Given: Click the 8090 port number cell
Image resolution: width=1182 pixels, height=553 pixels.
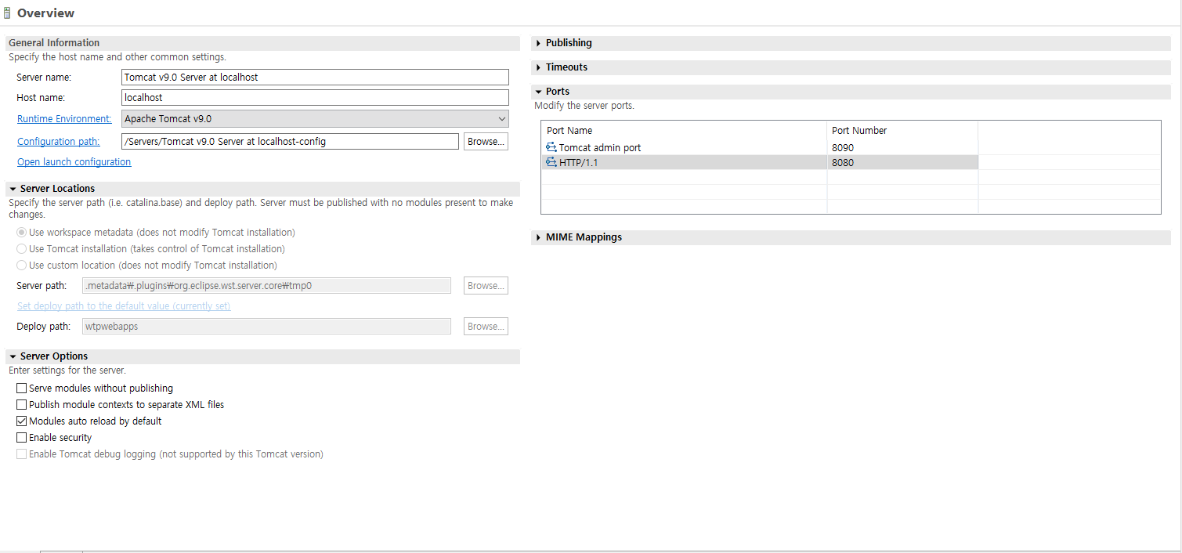Looking at the screenshot, I should [902, 147].
